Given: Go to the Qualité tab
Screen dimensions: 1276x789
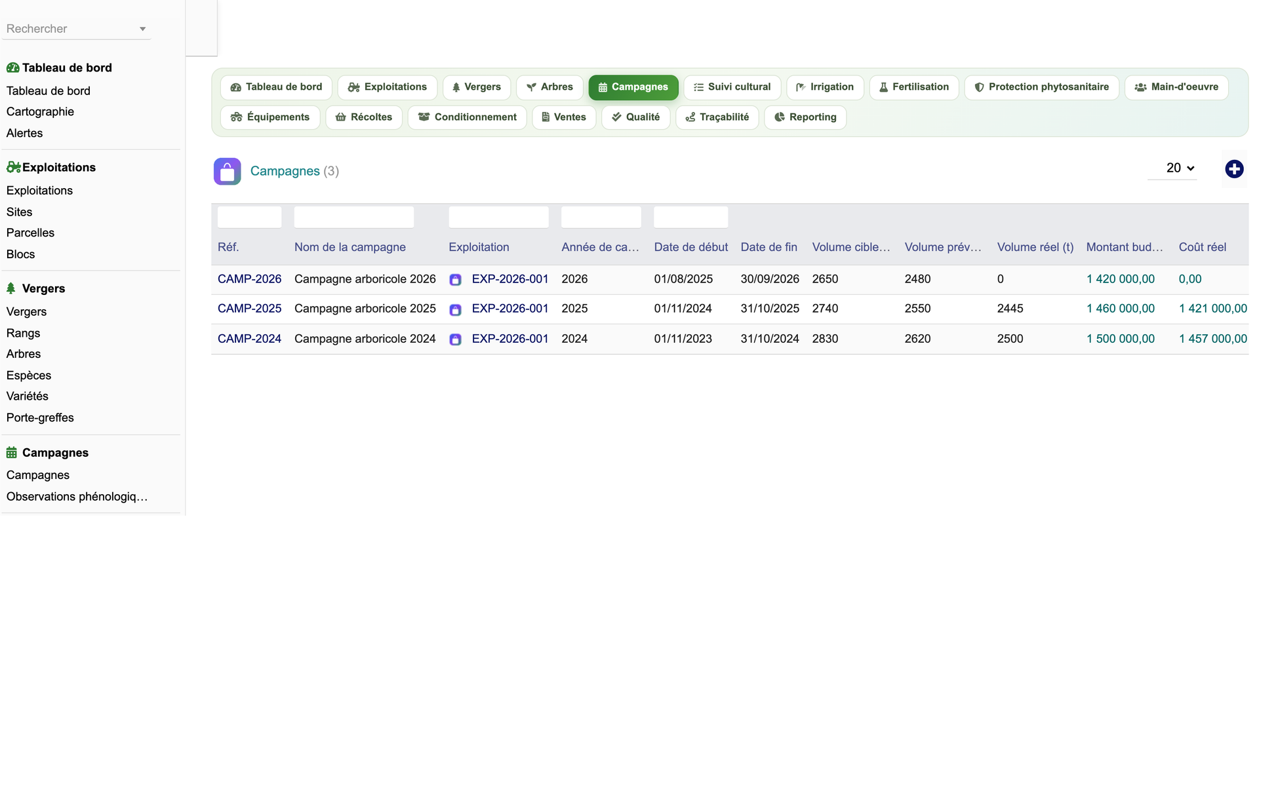Looking at the screenshot, I should tap(635, 117).
